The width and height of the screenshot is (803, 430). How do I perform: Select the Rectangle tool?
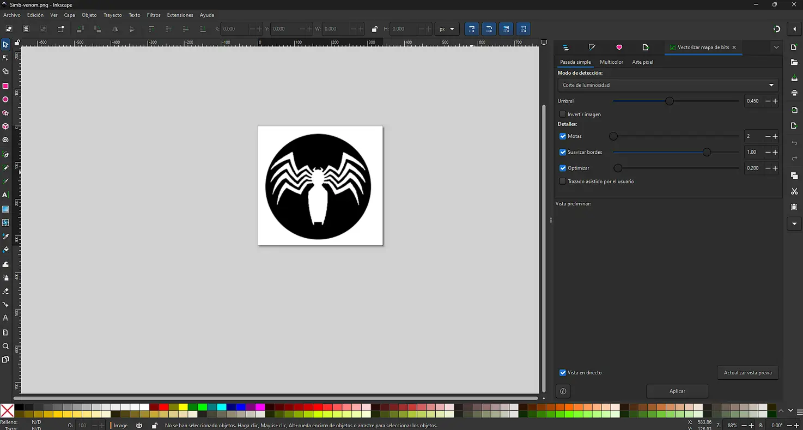pos(5,86)
